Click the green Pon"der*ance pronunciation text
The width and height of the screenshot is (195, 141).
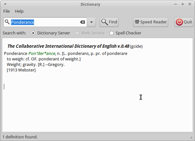pyautogui.click(x=42, y=53)
